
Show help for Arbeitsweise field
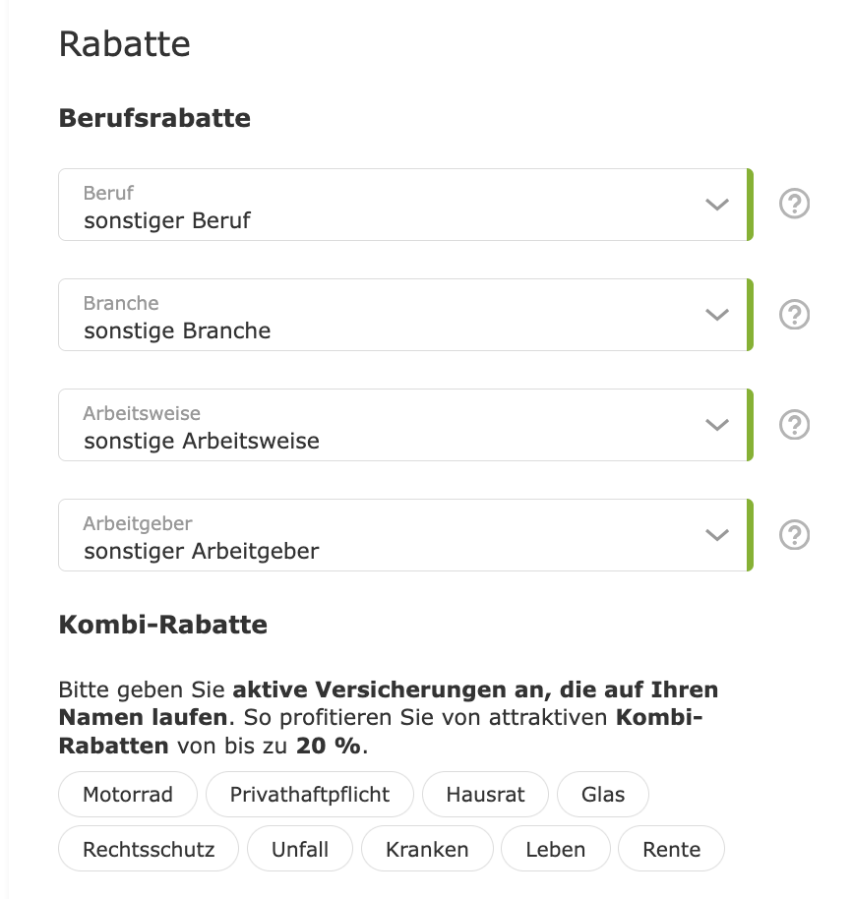point(794,424)
